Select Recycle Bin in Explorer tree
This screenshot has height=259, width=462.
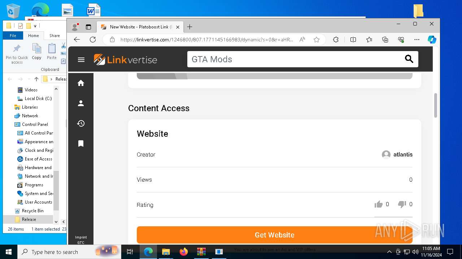pyautogui.click(x=32, y=211)
